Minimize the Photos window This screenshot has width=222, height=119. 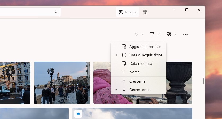pyautogui.click(x=175, y=10)
